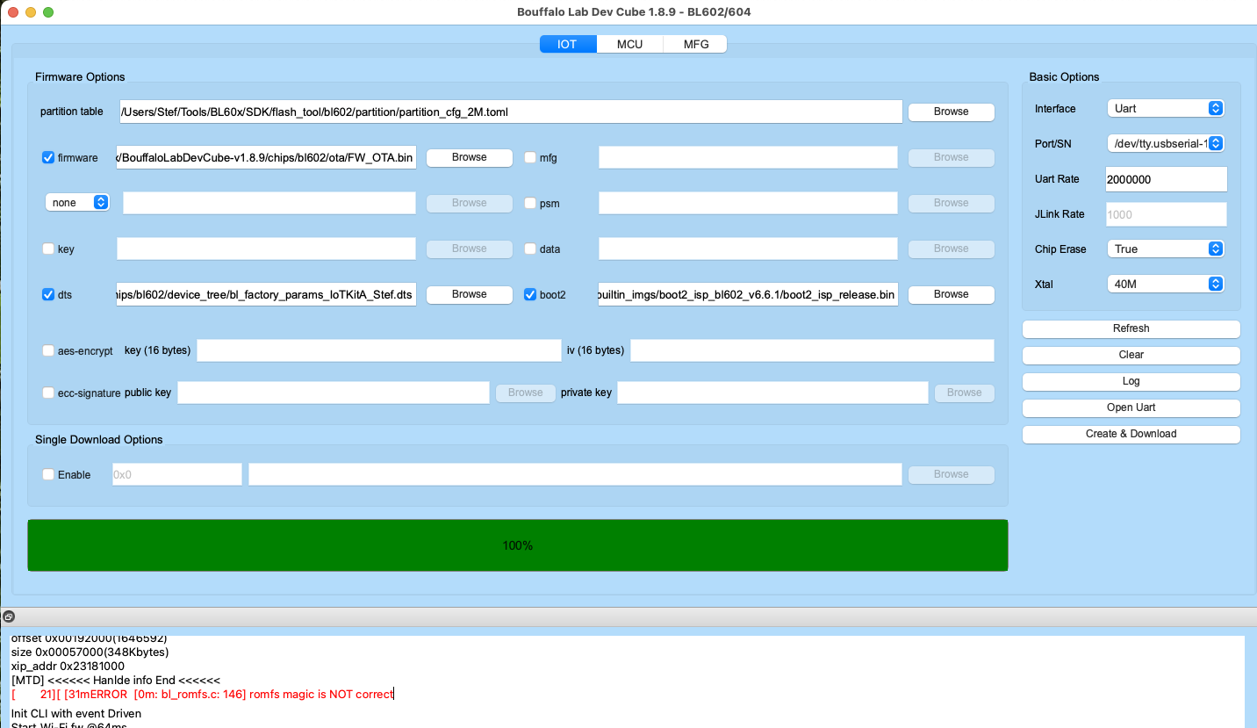Image resolution: width=1257 pixels, height=728 pixels.
Task: Click the dts path field
Action: (266, 294)
